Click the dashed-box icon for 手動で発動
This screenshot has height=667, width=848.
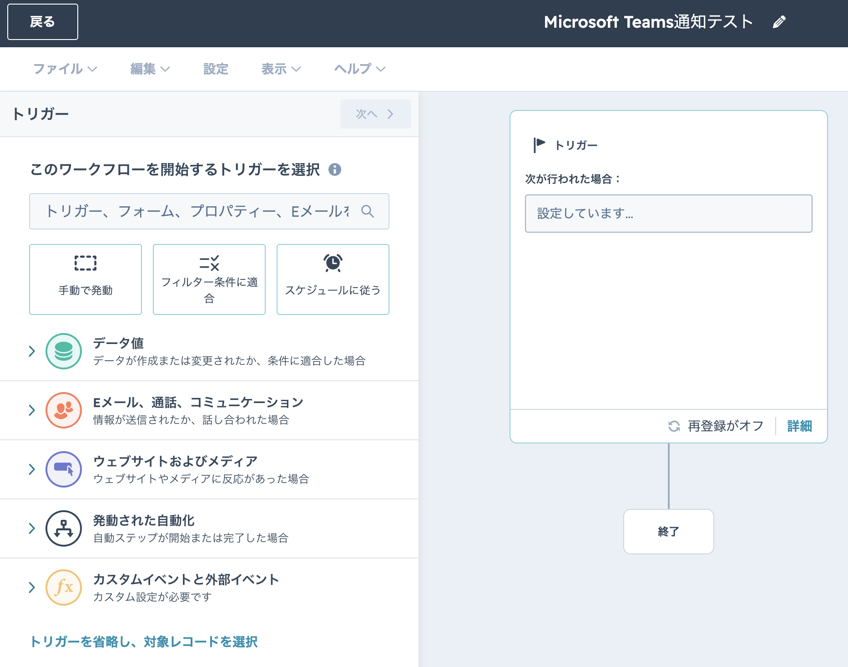[x=86, y=263]
